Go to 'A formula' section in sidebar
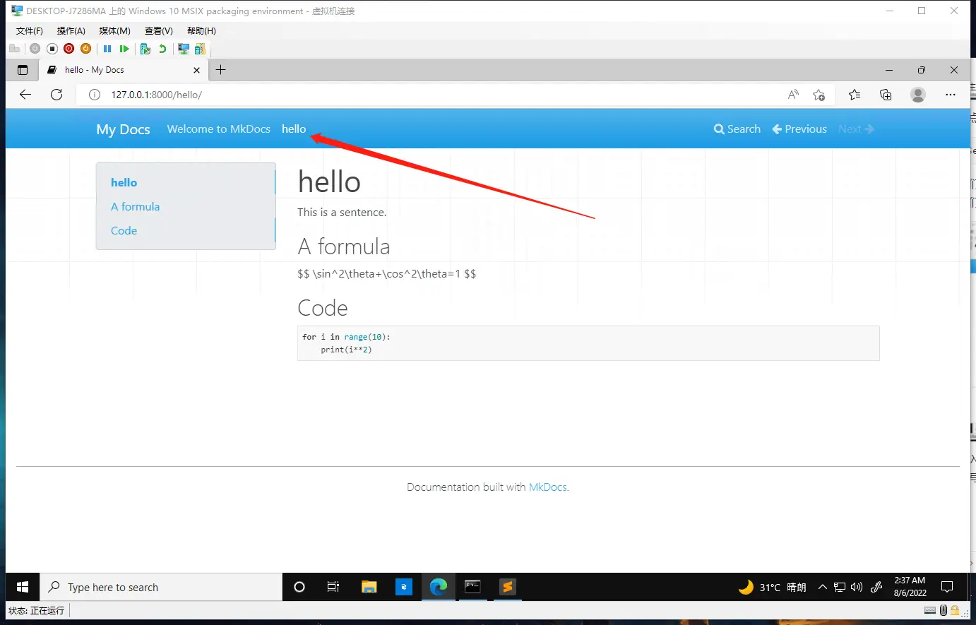Image resolution: width=976 pixels, height=625 pixels. point(135,207)
